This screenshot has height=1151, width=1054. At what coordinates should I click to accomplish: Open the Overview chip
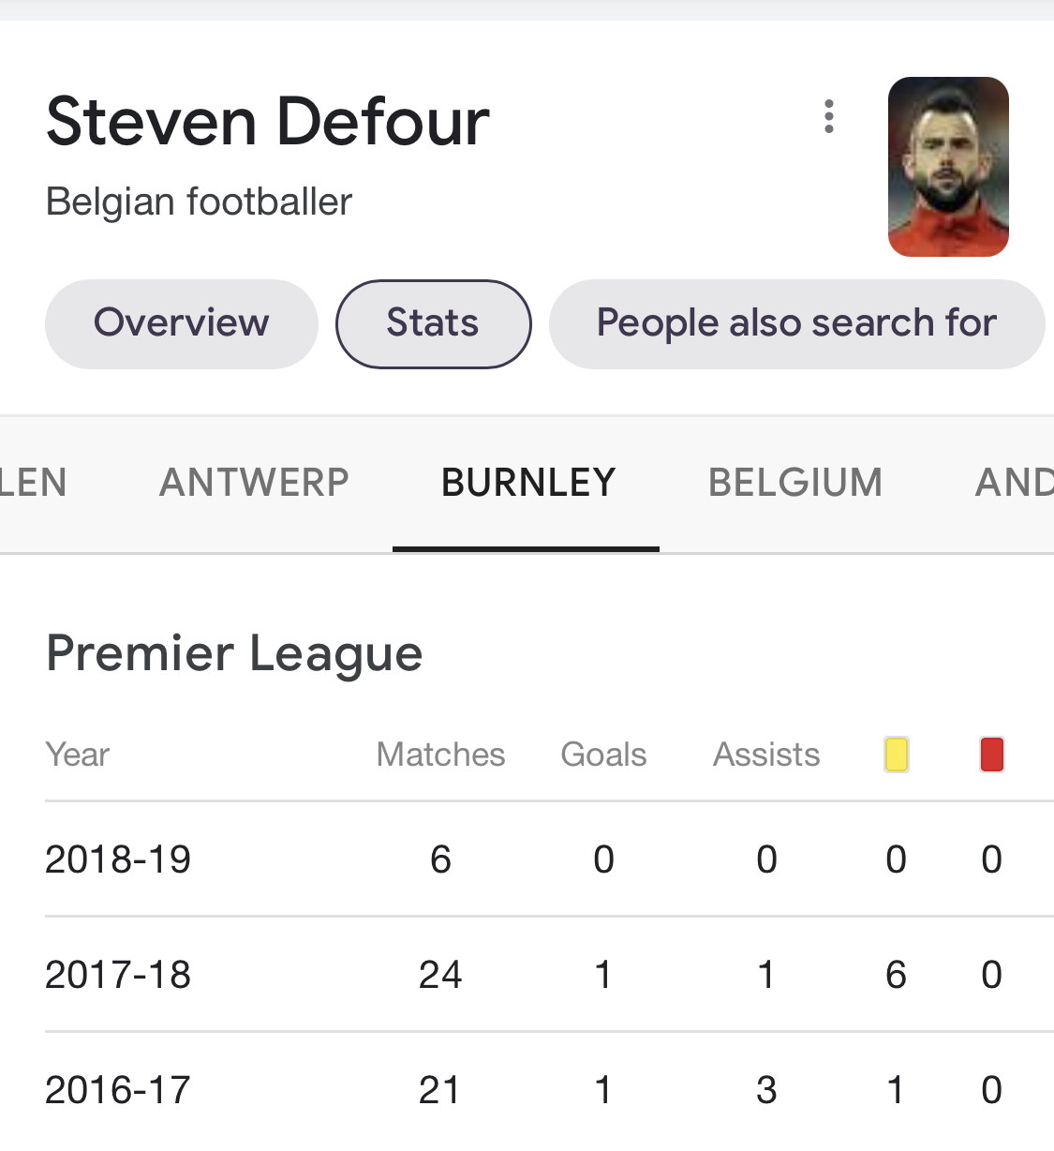click(x=182, y=323)
